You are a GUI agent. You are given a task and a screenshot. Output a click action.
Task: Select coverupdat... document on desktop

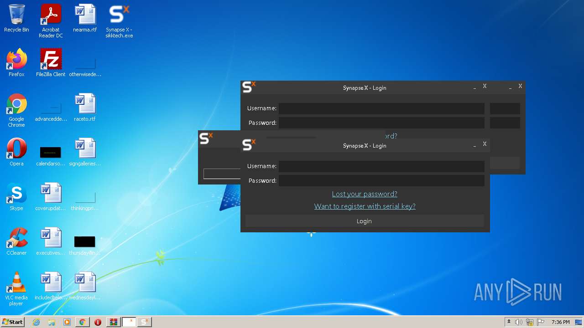pyautogui.click(x=51, y=197)
